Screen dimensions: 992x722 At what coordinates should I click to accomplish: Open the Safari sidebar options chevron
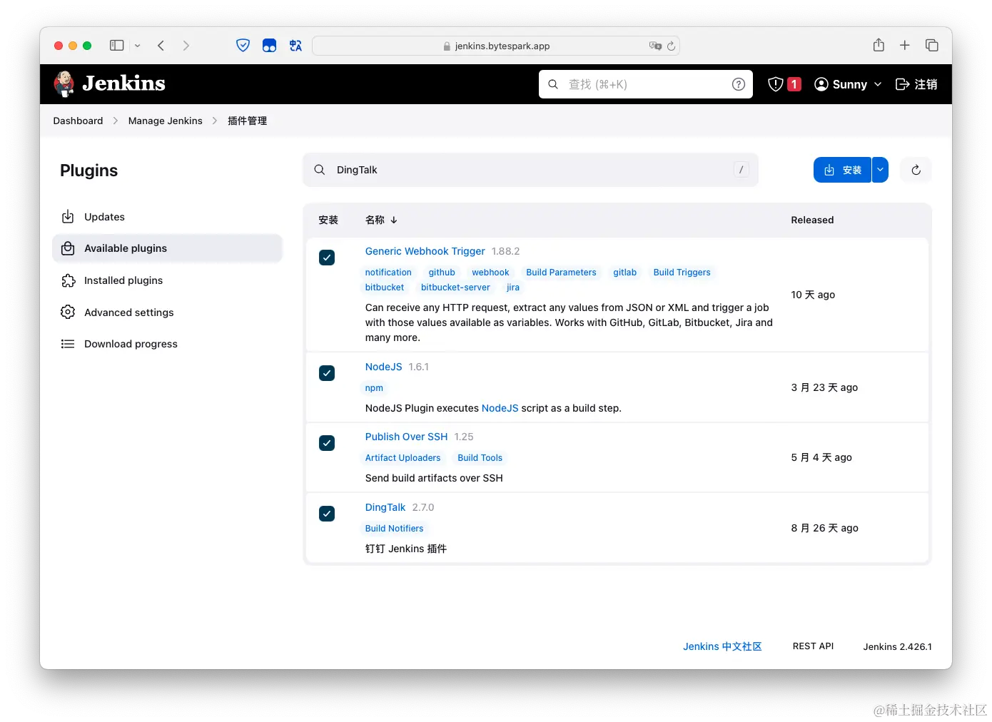(x=138, y=46)
